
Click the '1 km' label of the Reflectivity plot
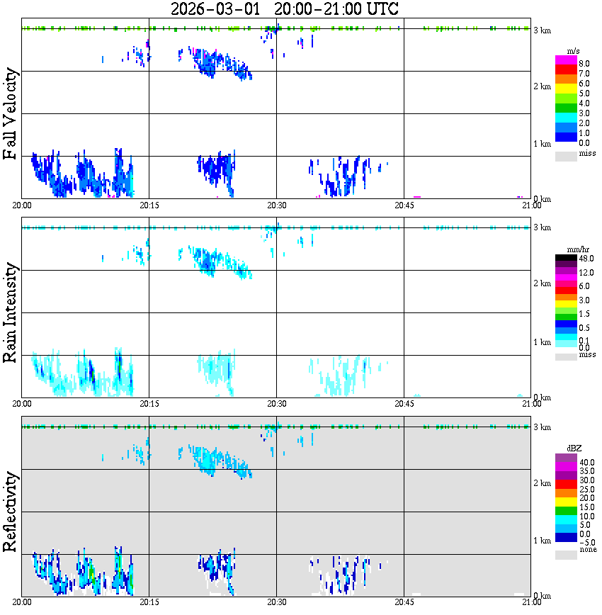543,541
